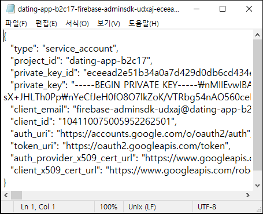Click the horizontal scrollbar thumb
Image resolution: width=263 pixels, height=214 pixels.
tap(16, 195)
